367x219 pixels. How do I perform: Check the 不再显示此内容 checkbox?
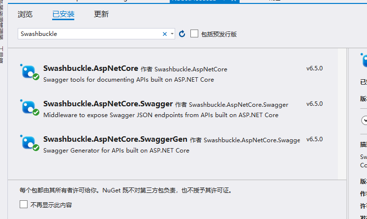click(24, 204)
